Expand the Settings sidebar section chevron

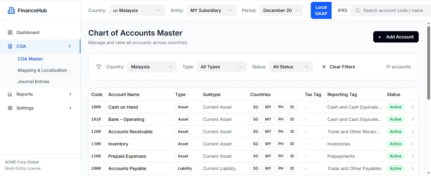(70, 108)
